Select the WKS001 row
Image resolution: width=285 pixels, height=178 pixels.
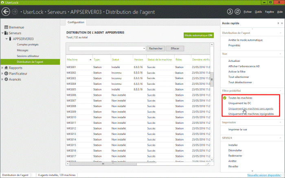click(138, 67)
